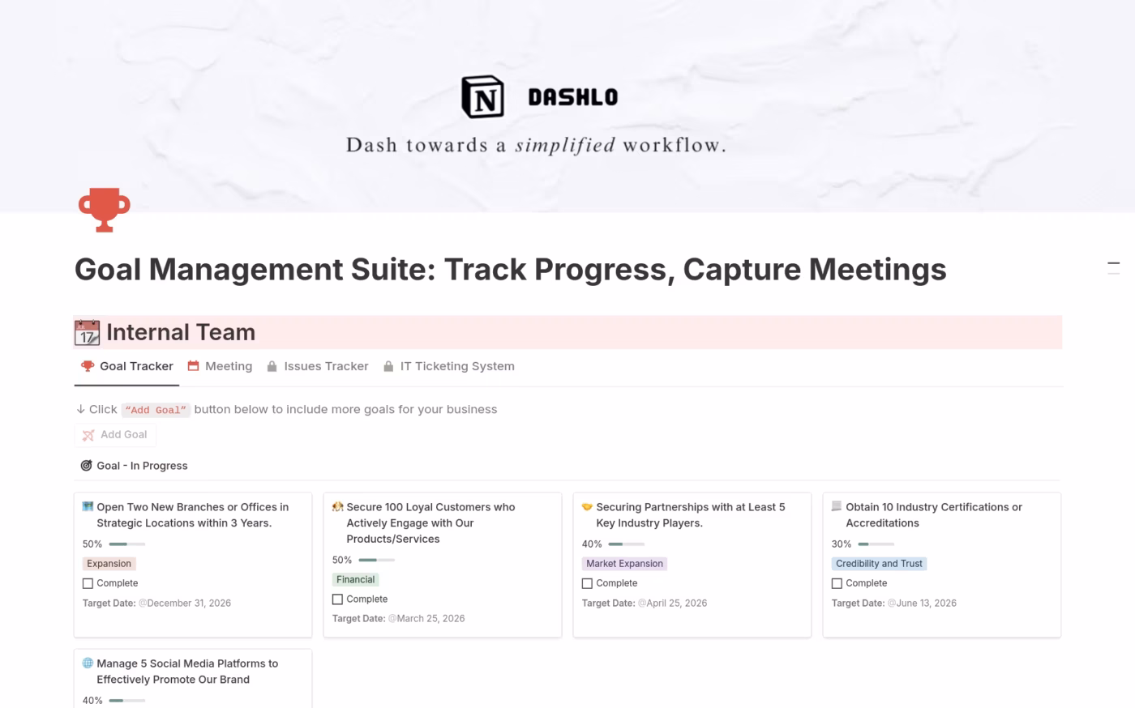Image resolution: width=1135 pixels, height=708 pixels.
Task: Click the emoji icon on Secure 100 Loyal Customers card
Action: tap(337, 506)
